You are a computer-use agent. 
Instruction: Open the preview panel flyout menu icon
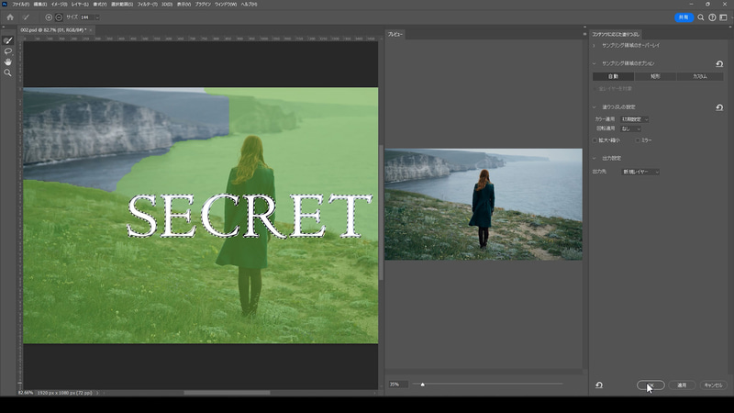point(584,34)
